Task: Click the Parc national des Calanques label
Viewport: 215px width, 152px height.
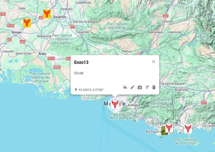Action: pos(122,116)
